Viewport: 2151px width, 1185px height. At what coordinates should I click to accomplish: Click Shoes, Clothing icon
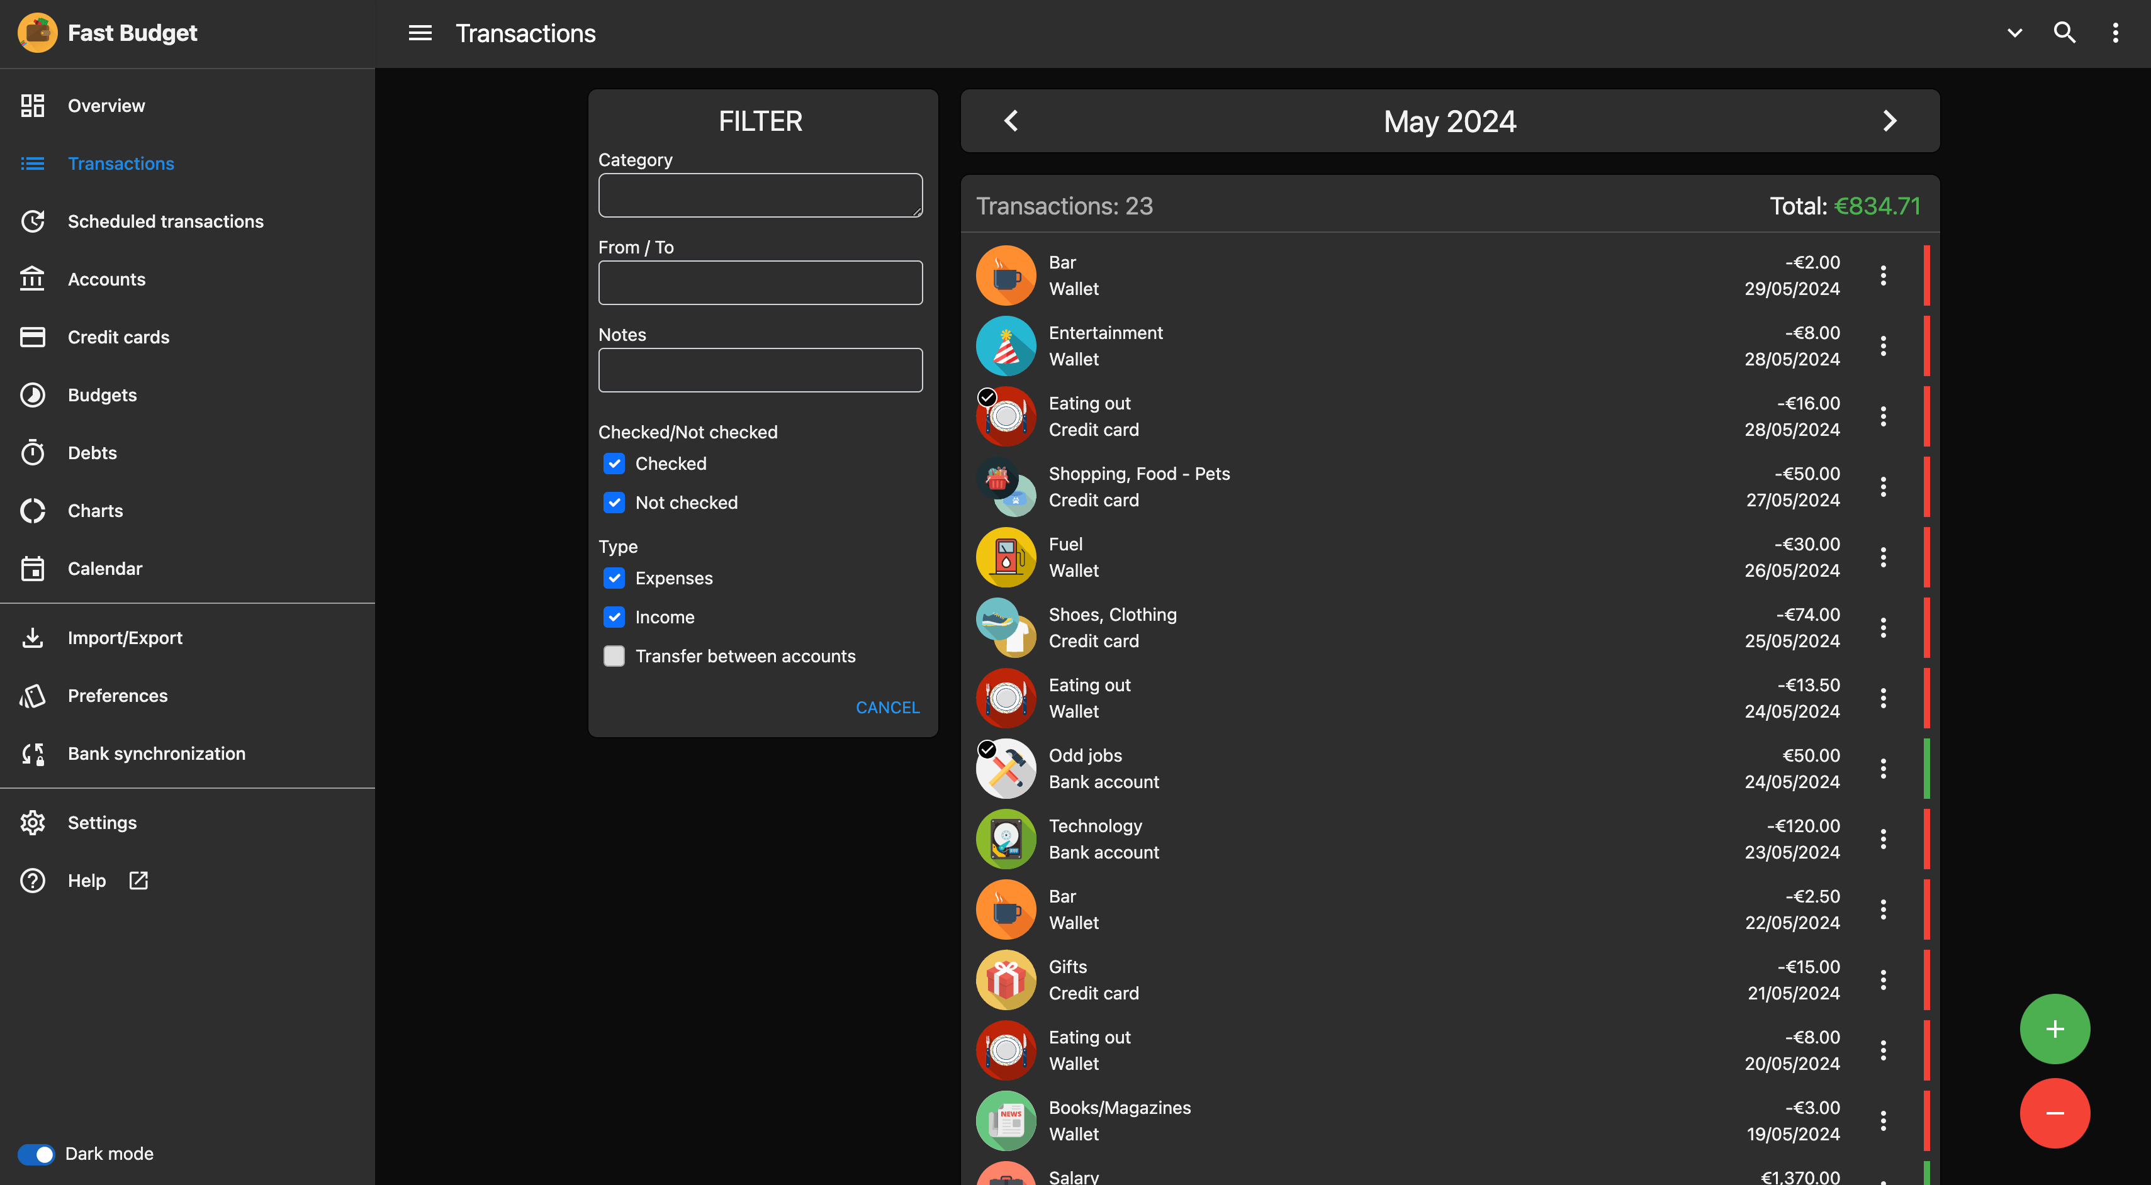(x=1006, y=628)
